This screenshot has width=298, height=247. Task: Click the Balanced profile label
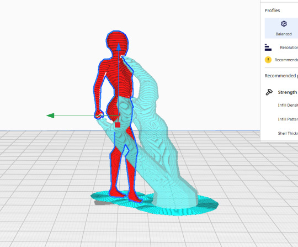coord(284,34)
